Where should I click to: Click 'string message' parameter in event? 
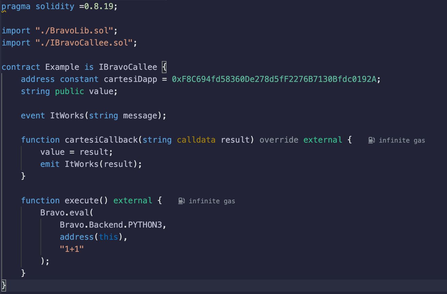coord(123,116)
